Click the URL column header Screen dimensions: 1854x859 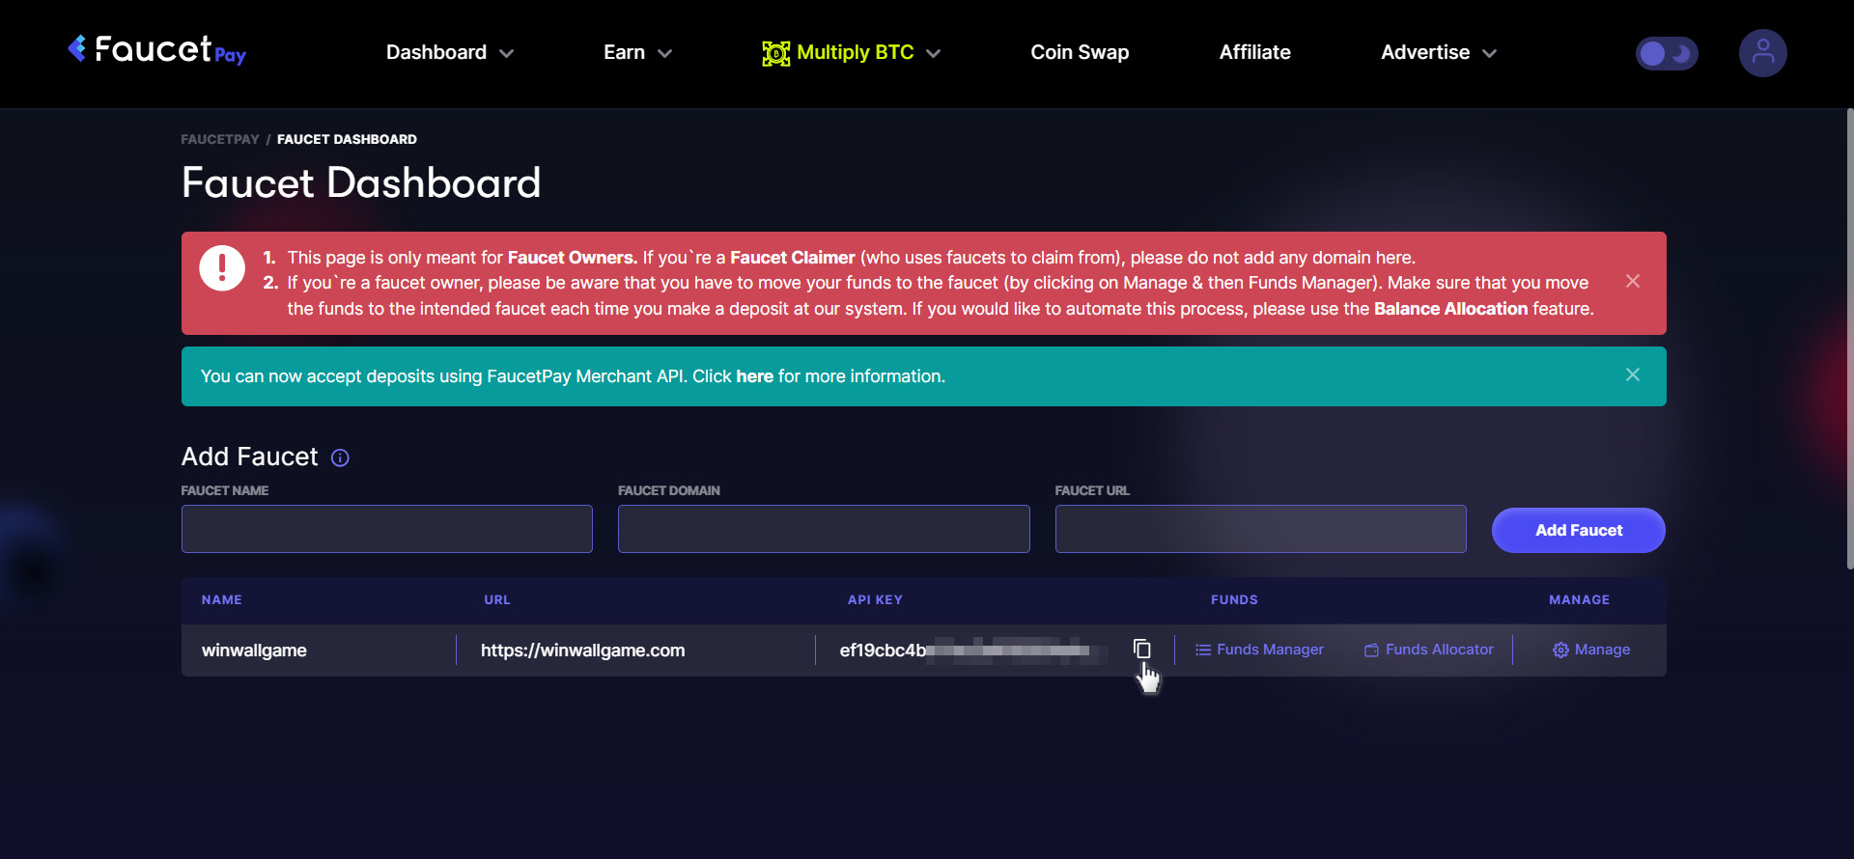coord(497,599)
